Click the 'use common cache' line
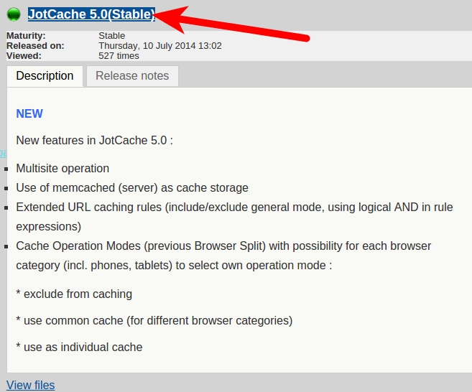 coord(154,320)
